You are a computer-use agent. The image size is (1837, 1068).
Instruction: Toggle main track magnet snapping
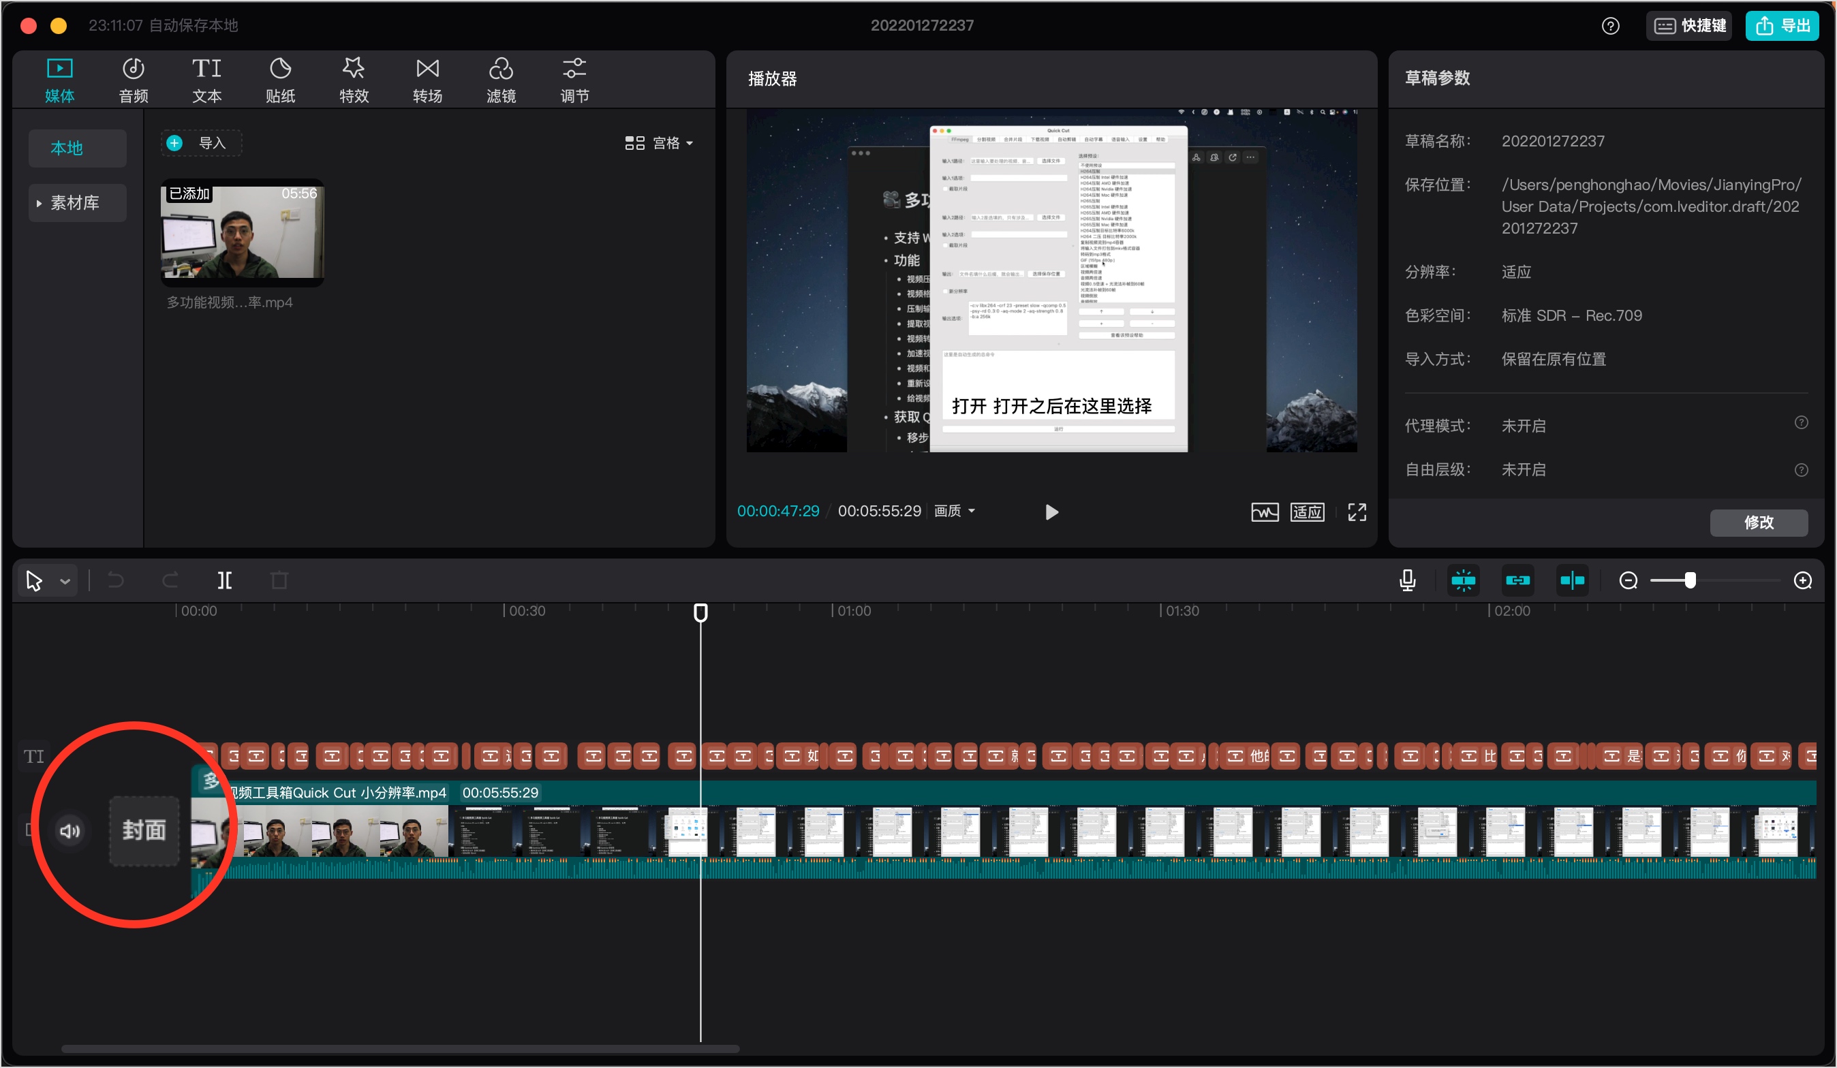pos(1463,580)
